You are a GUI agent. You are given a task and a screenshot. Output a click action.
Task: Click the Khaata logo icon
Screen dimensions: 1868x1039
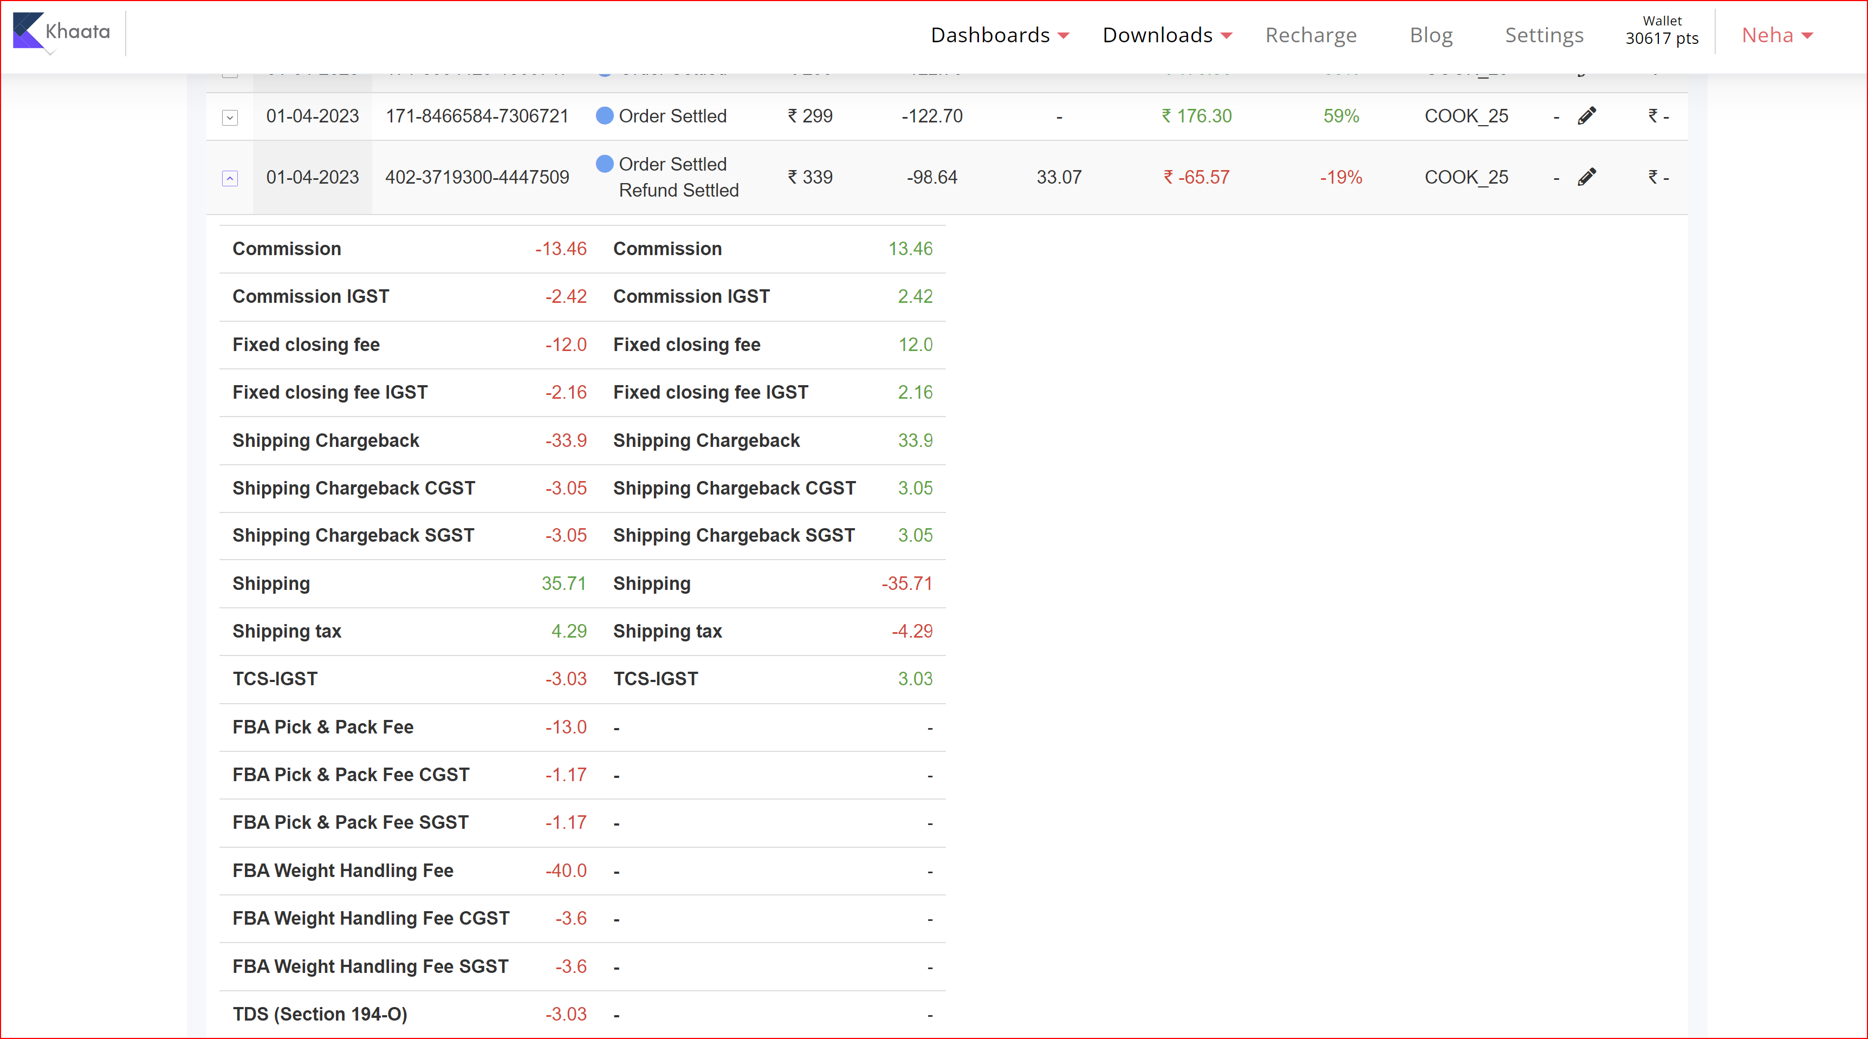(29, 31)
